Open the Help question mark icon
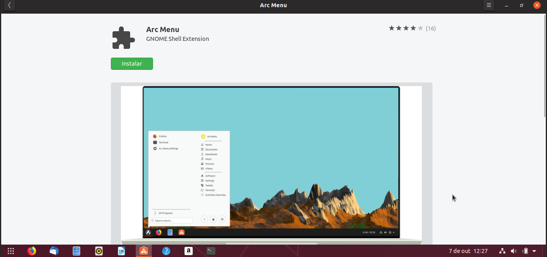This screenshot has height=257, width=547. click(x=166, y=251)
